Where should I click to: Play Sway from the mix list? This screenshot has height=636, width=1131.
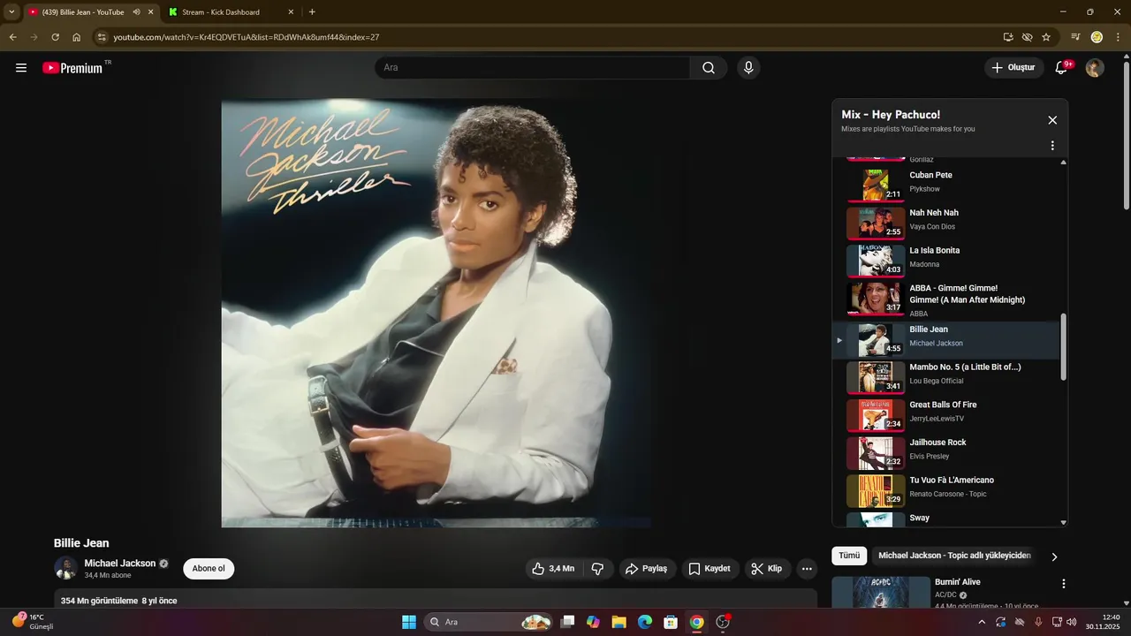pos(946,519)
